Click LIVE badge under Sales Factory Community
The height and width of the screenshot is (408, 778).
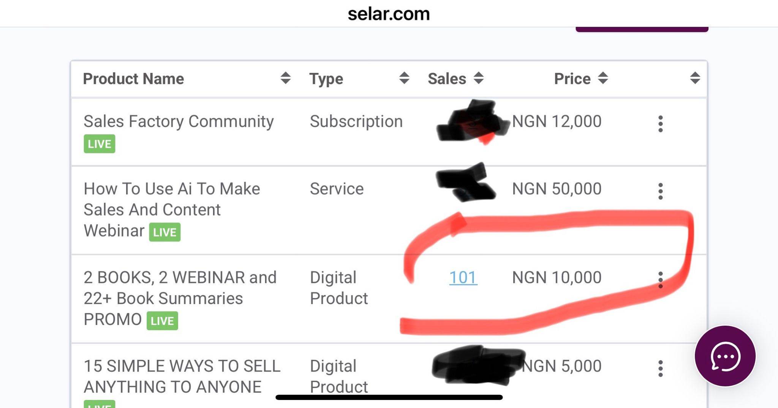click(x=99, y=144)
